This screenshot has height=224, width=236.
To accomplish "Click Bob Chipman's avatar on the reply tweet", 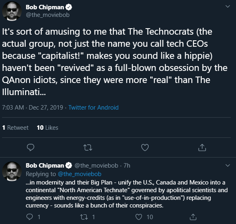I will (12, 172).
